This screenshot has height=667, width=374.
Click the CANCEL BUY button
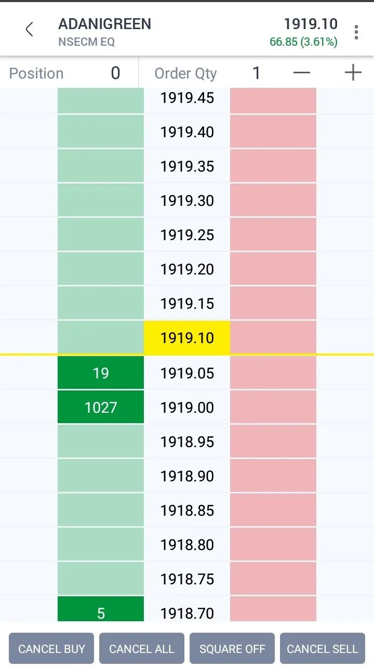(51, 648)
